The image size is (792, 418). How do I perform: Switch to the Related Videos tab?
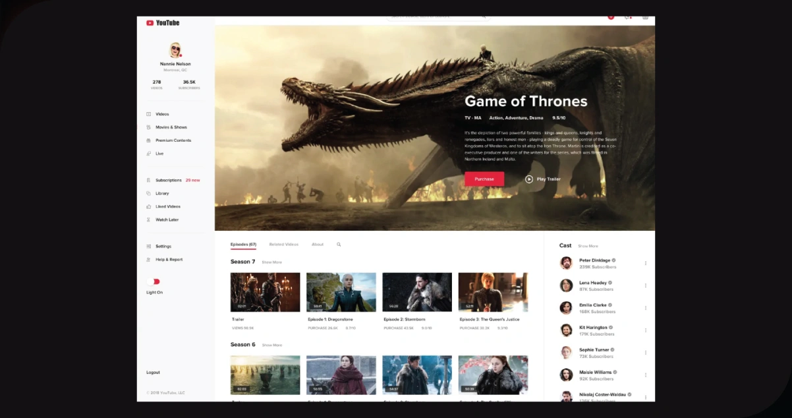[x=283, y=245]
